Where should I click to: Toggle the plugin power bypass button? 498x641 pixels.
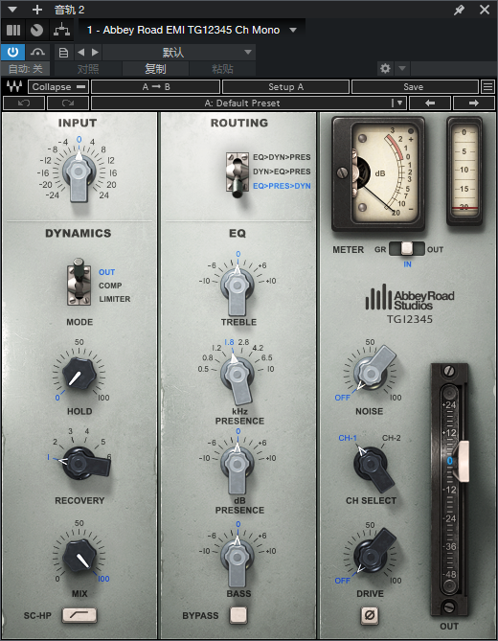[12, 53]
